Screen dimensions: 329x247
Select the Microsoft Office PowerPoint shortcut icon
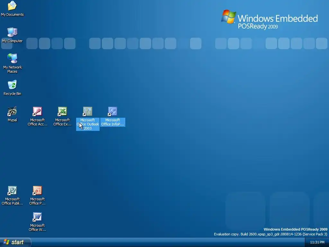tap(37, 190)
